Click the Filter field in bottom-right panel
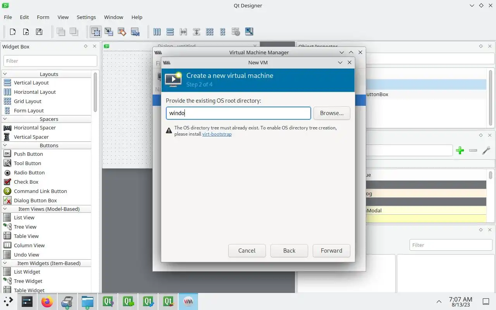This screenshot has height=310, width=496. [451, 245]
